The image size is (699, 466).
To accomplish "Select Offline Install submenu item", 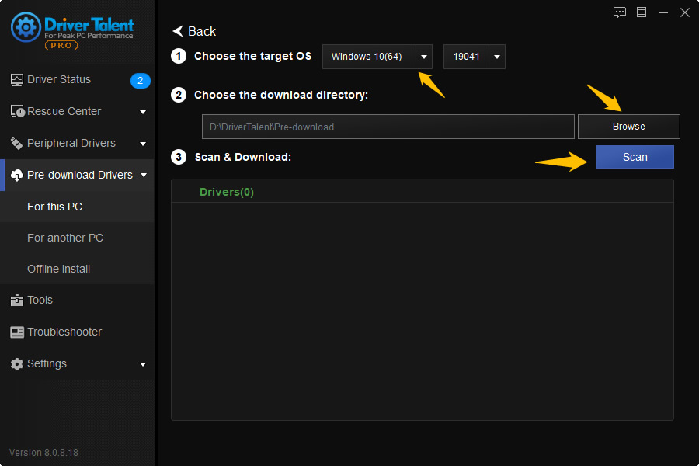I will point(77,270).
